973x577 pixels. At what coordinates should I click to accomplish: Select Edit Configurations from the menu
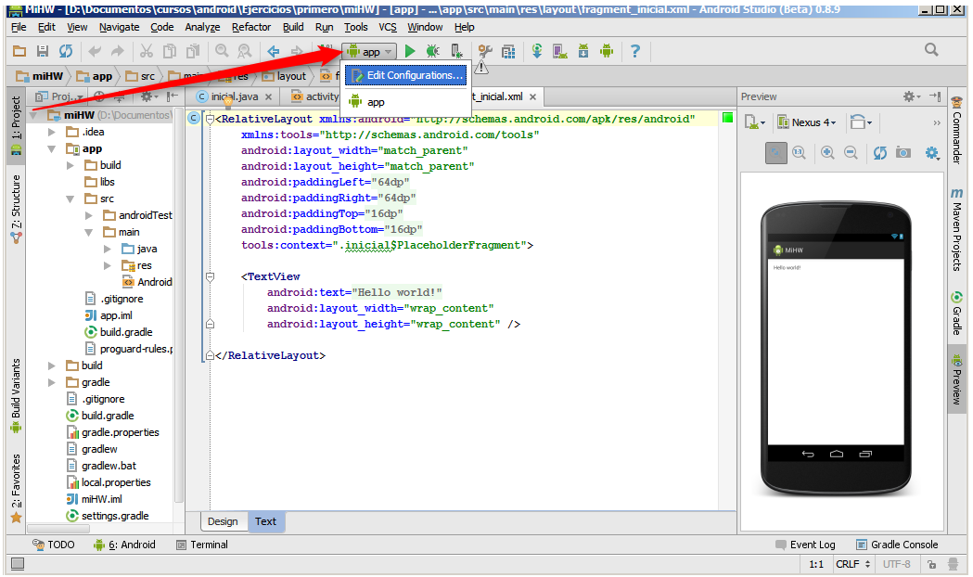coord(403,75)
